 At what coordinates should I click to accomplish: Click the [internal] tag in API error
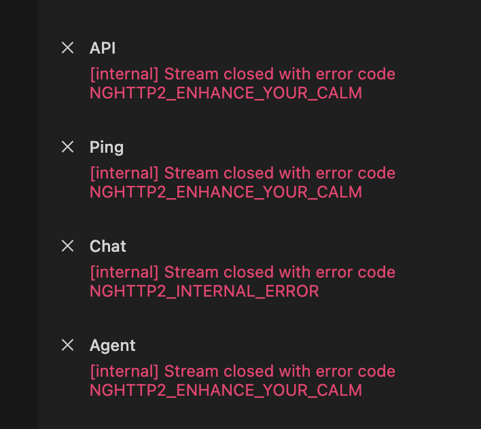(124, 74)
